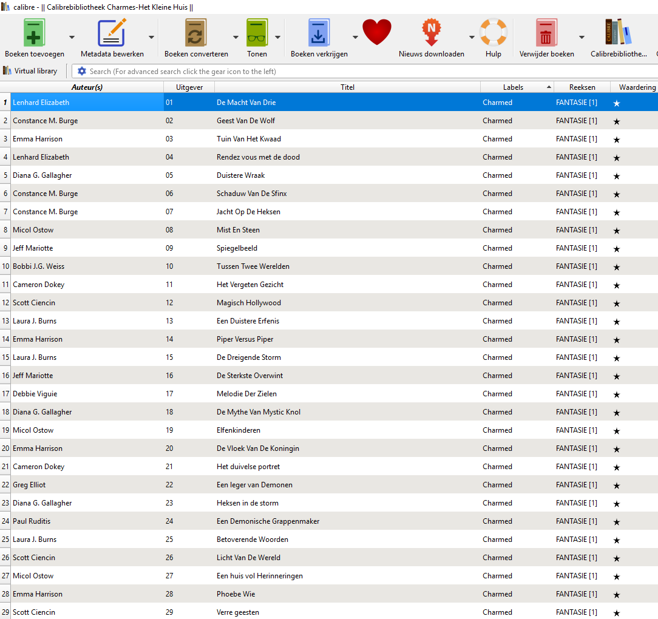Click the calibre title bar app icon
This screenshot has height=619, width=658.
click(5, 7)
